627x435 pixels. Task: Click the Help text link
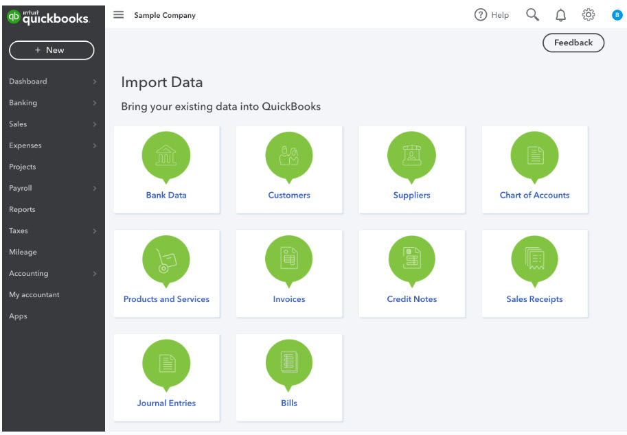pos(500,15)
